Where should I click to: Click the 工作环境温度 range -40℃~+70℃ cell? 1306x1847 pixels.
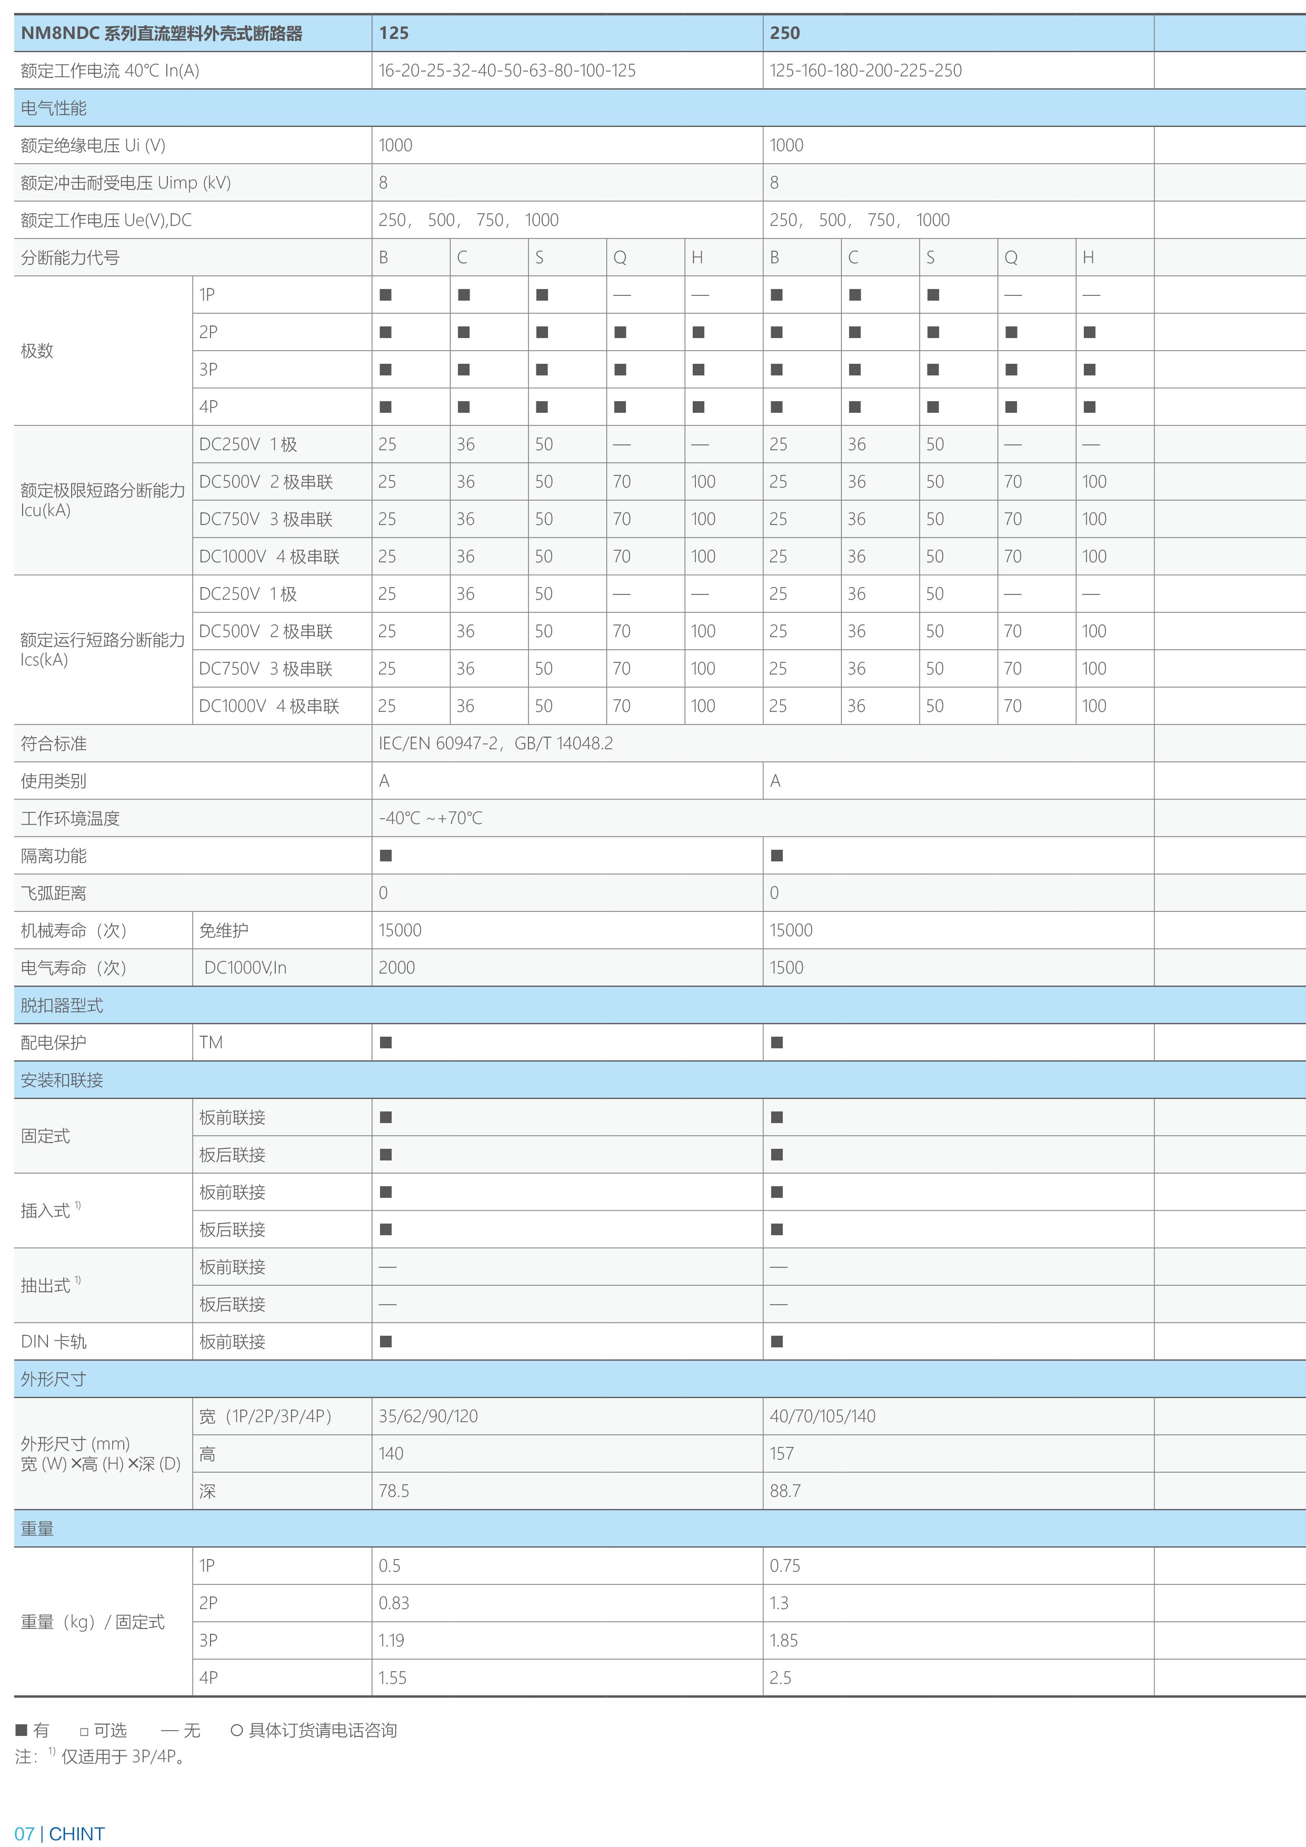click(426, 817)
